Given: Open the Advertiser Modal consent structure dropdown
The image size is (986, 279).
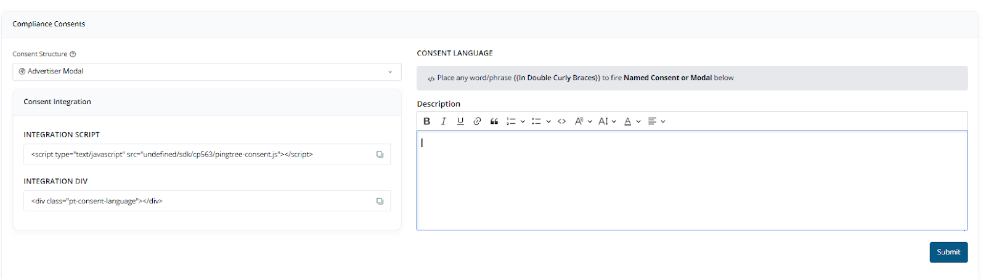Looking at the screenshot, I should pyautogui.click(x=207, y=71).
